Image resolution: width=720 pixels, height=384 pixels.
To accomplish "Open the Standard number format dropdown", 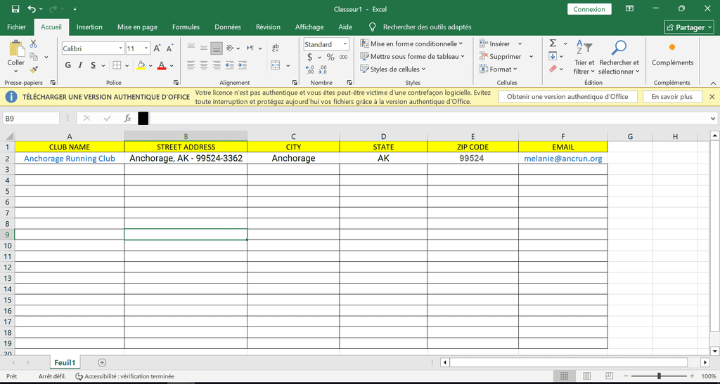I will pos(345,44).
